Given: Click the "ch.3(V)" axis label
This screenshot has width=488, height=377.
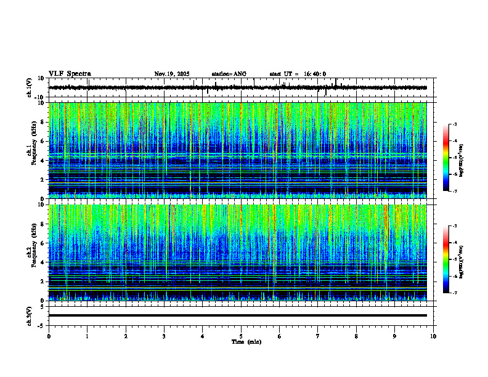Looking at the screenshot, I should (30, 316).
